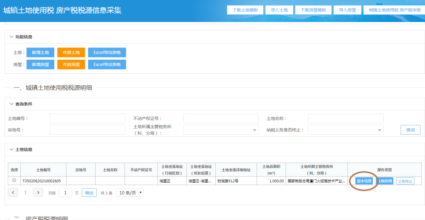425x220 pixels.
Task: Click 下载土地模板 button in header
Action: [x=245, y=10]
